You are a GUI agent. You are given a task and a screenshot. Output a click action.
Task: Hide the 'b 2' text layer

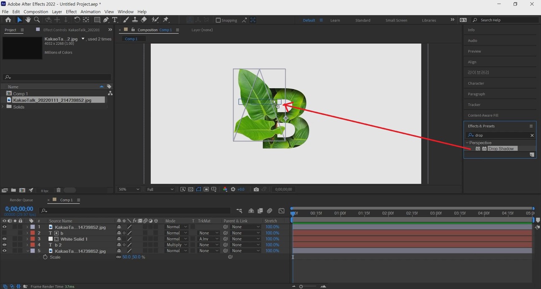point(5,245)
